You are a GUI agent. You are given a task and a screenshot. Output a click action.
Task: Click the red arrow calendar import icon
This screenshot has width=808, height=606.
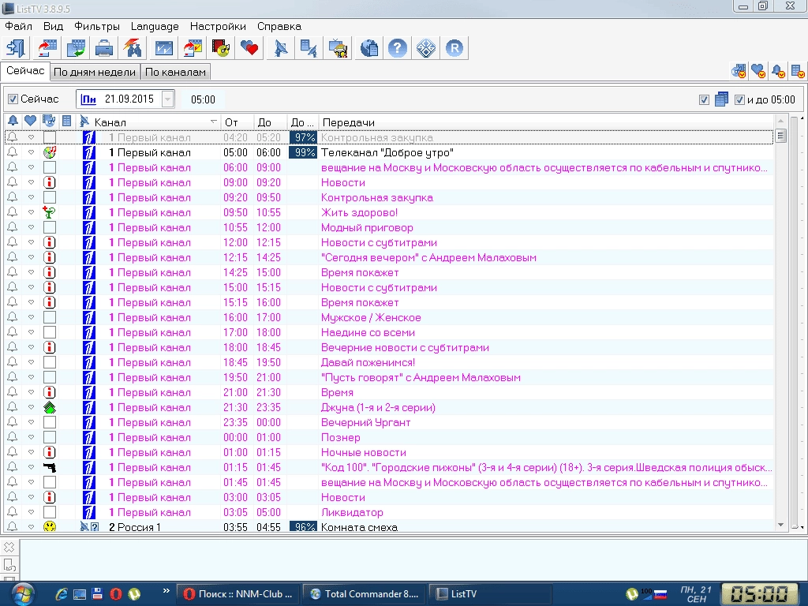[x=47, y=48]
